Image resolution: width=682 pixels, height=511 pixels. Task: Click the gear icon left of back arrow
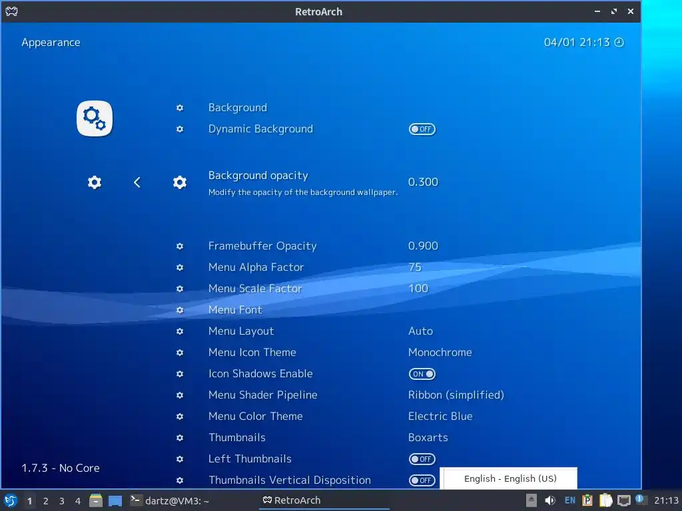pyautogui.click(x=95, y=182)
